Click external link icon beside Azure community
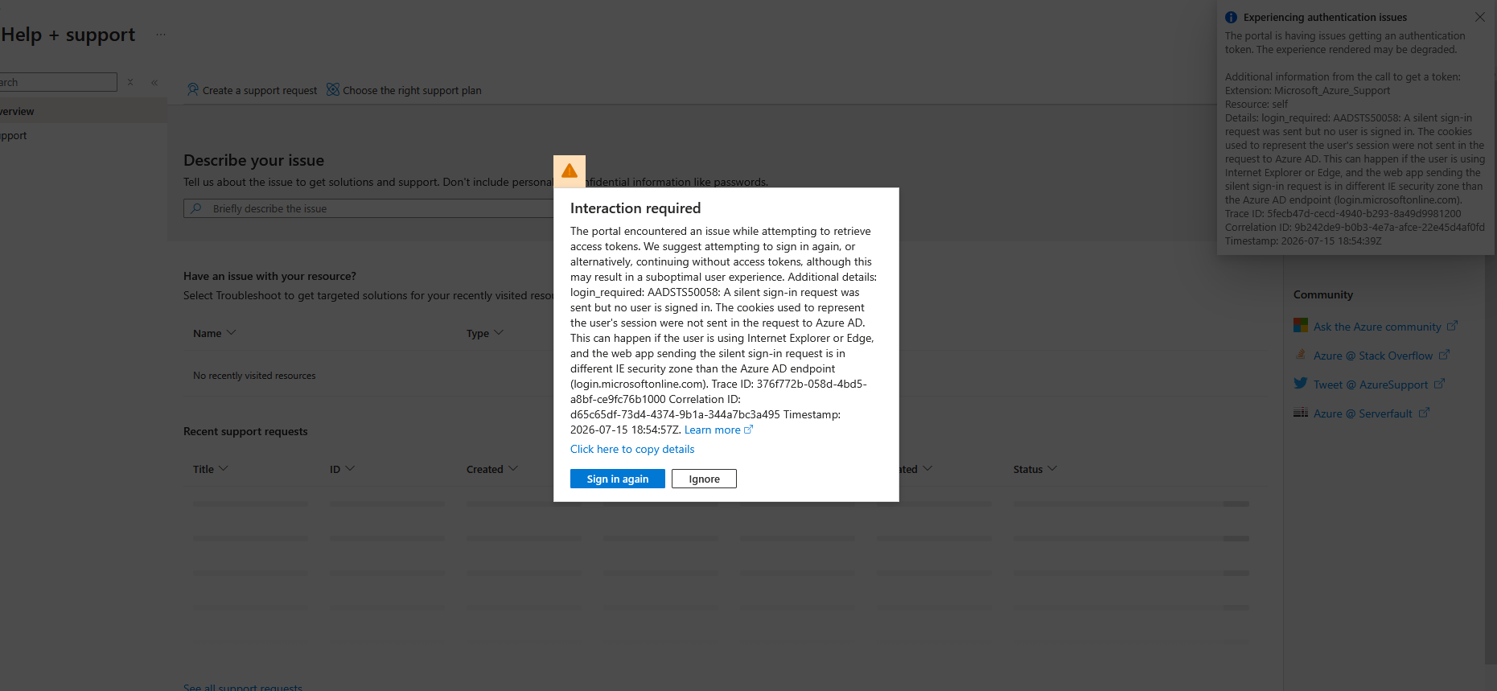The width and height of the screenshot is (1497, 691). pos(1452,326)
